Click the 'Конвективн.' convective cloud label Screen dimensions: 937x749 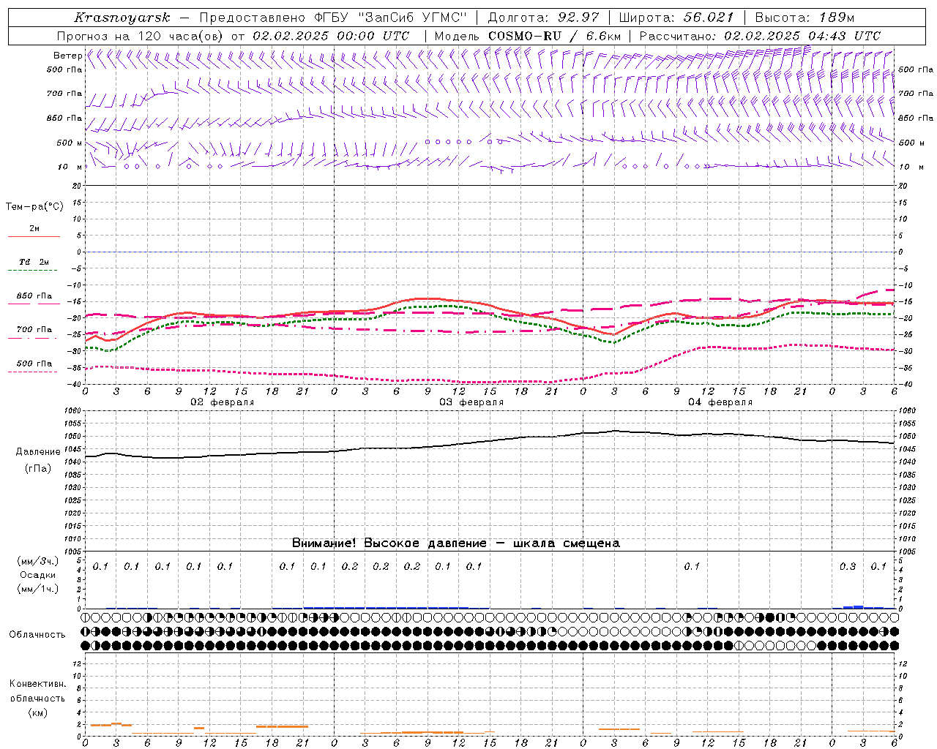37,684
